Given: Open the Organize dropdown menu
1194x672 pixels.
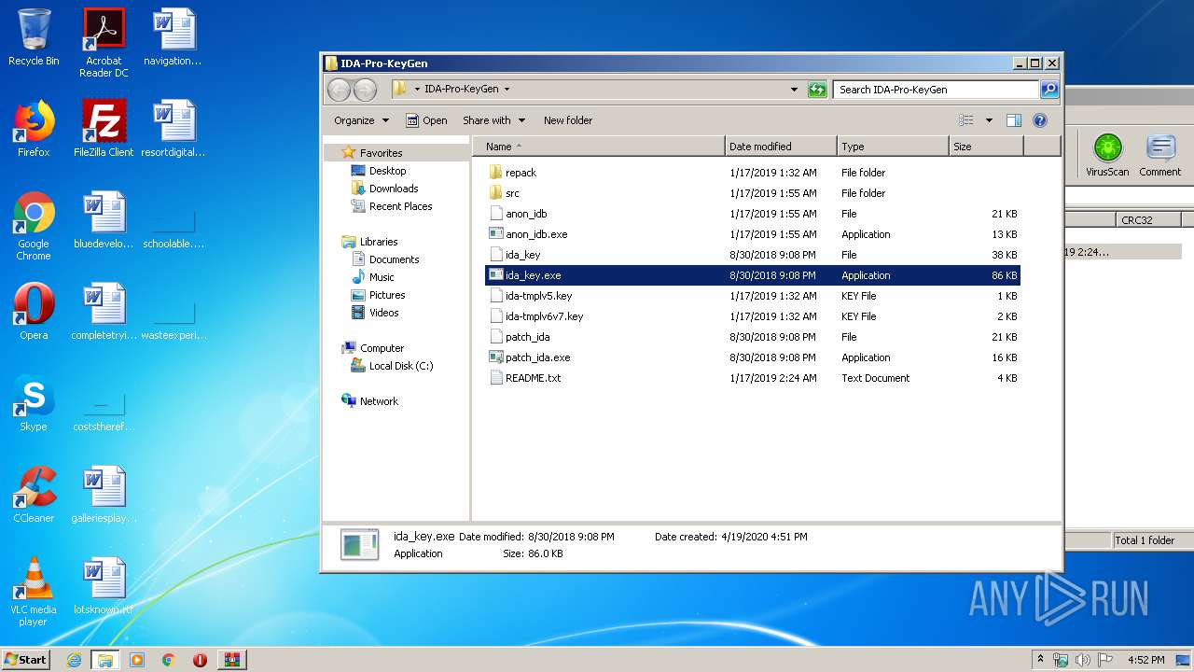Looking at the screenshot, I should coord(361,120).
